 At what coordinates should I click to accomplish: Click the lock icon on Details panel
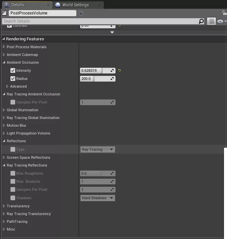point(224,13)
